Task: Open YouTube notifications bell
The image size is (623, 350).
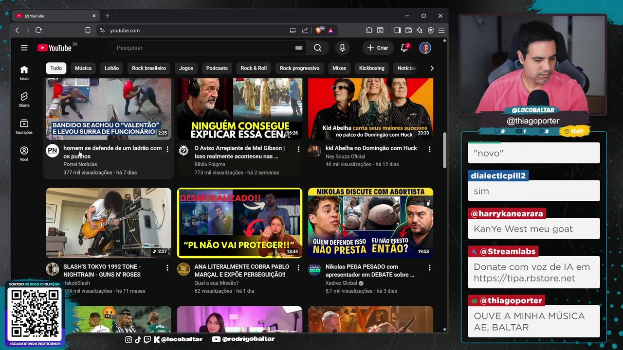Action: coord(404,48)
